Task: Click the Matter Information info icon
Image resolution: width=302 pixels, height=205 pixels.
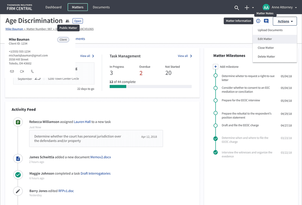Action: point(258,21)
